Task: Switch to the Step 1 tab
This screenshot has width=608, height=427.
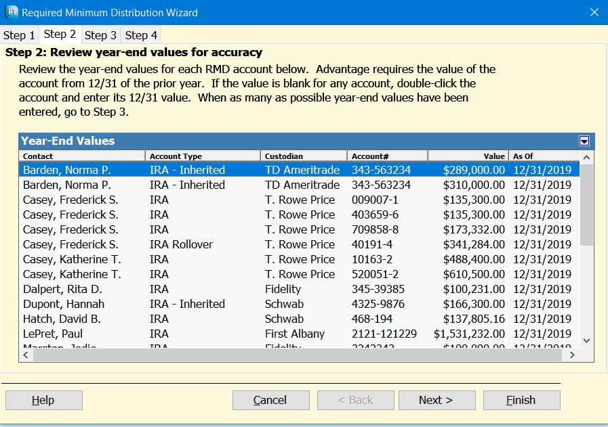Action: tap(19, 35)
